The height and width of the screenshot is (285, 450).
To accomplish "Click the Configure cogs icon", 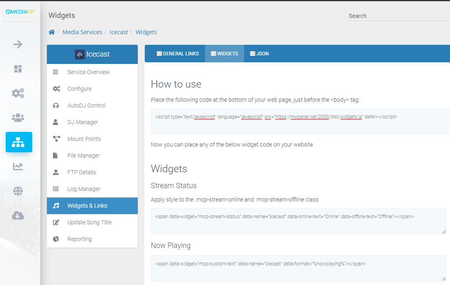I will pyautogui.click(x=56, y=89).
